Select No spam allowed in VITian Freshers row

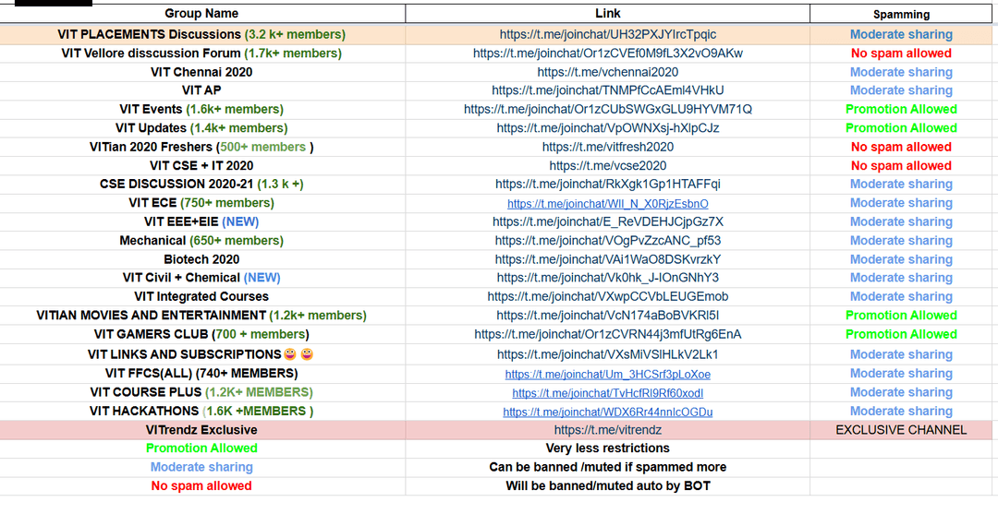pyautogui.click(x=901, y=147)
